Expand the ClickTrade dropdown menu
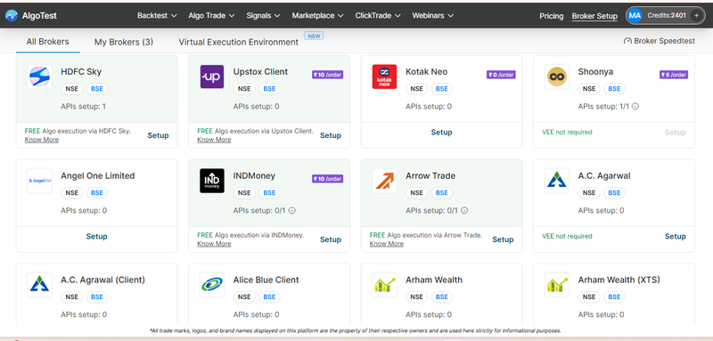This screenshot has height=341, width=713. (x=378, y=15)
